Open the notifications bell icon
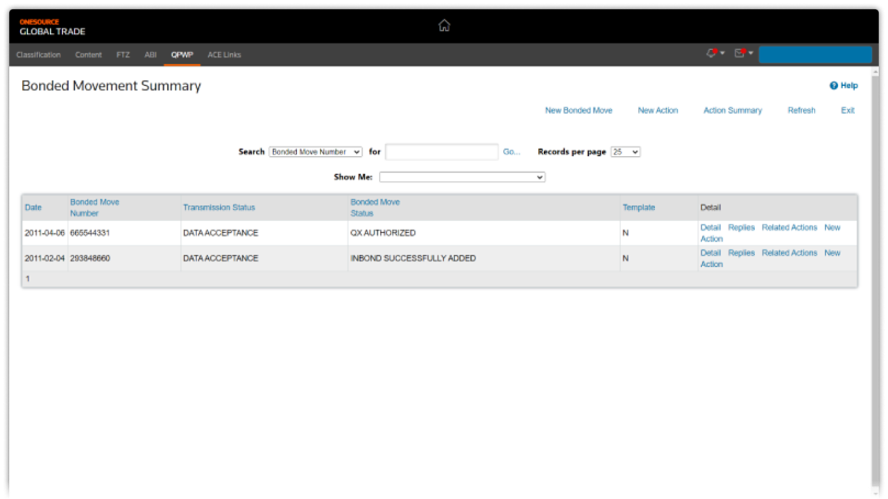The image size is (888, 499). click(x=712, y=53)
